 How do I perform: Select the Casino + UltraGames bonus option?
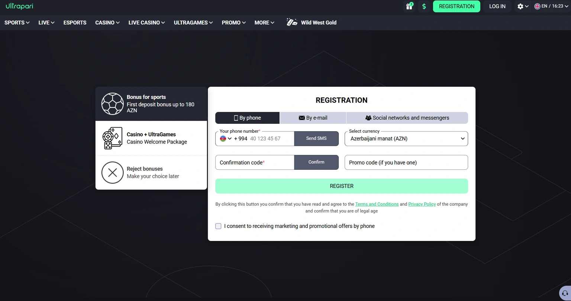pyautogui.click(x=151, y=138)
